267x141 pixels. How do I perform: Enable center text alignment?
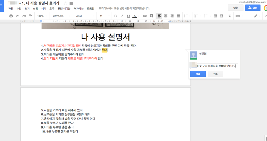pos(165,16)
